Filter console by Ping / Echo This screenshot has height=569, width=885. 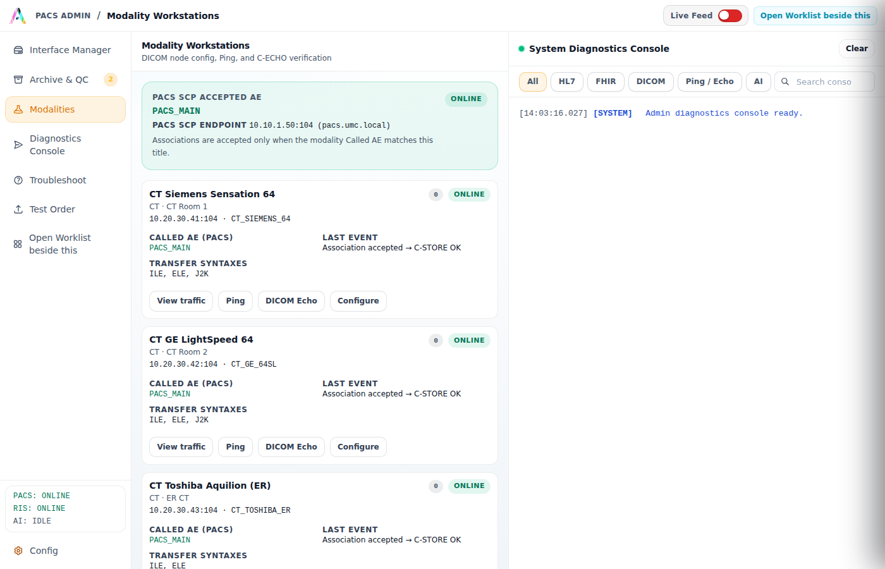(710, 82)
